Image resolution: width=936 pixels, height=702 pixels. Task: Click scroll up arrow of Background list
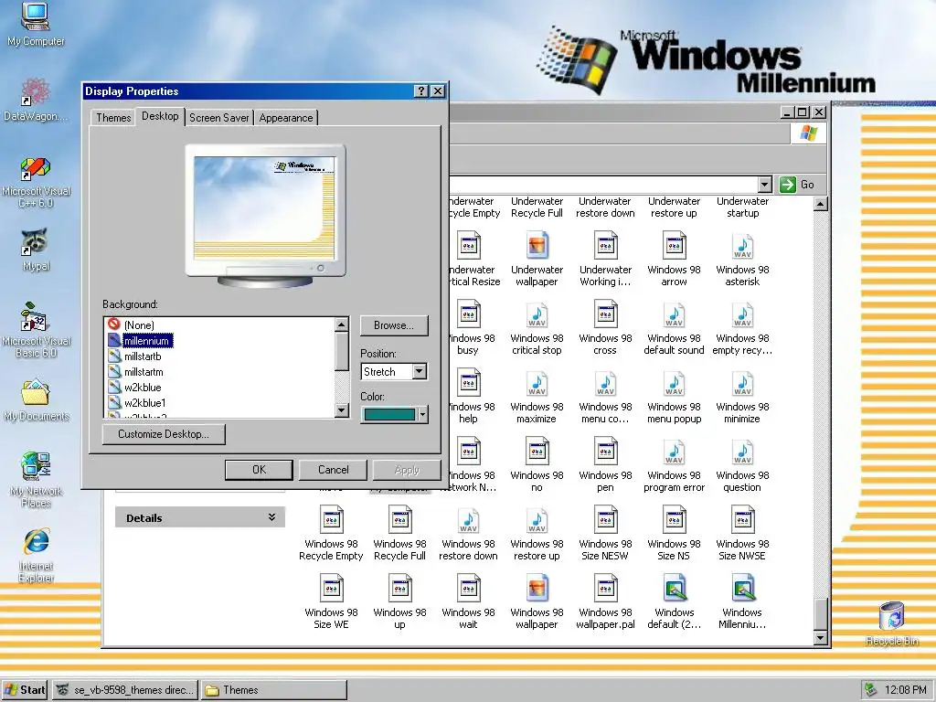pyautogui.click(x=342, y=324)
